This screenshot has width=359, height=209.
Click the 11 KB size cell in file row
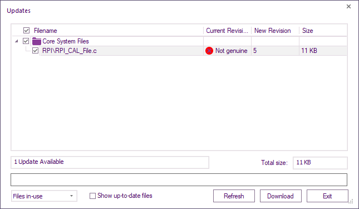pos(309,51)
